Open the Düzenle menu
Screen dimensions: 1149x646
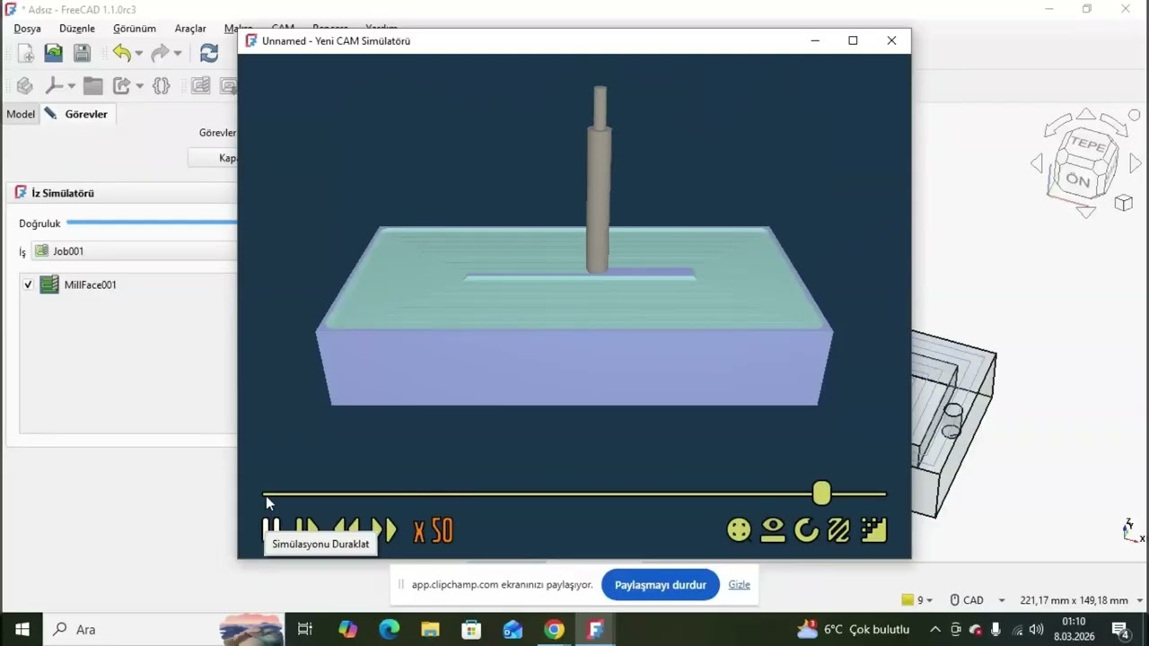point(77,29)
